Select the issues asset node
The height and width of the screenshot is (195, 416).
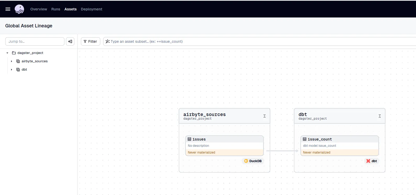pos(224,146)
